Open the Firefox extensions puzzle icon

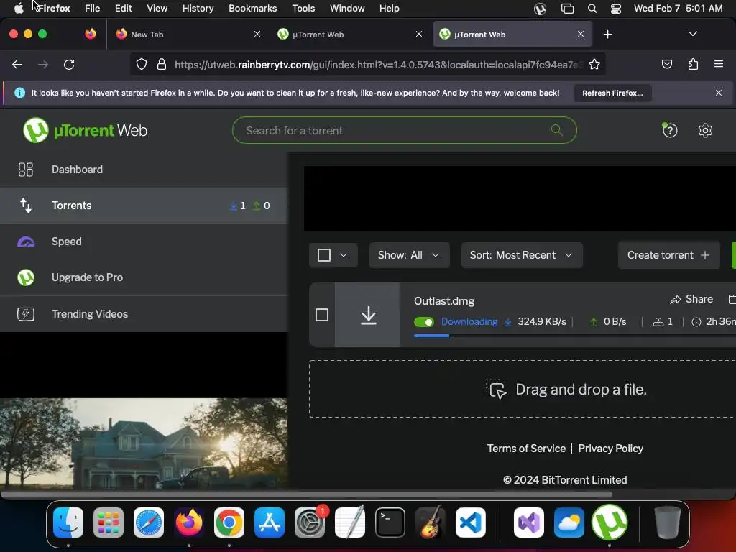[693, 64]
